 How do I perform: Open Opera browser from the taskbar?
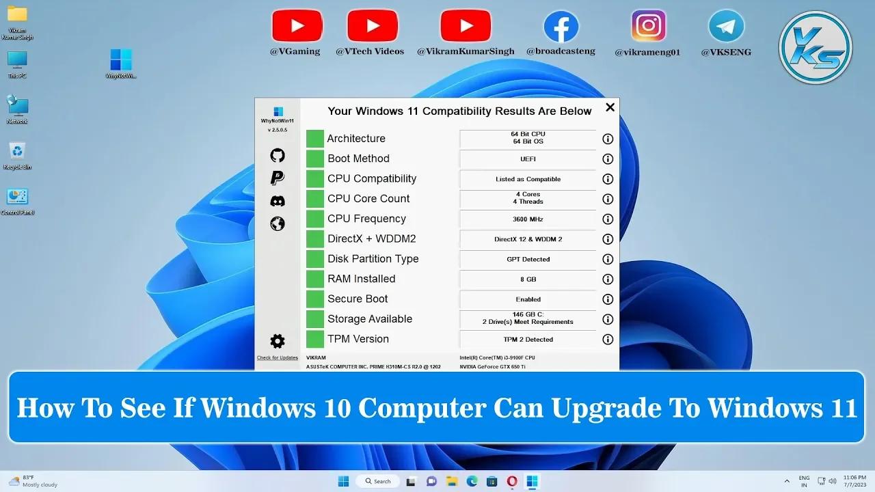click(x=512, y=481)
